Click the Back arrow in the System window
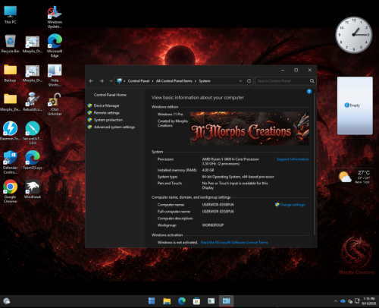The height and width of the screenshot is (308, 379). pos(91,81)
